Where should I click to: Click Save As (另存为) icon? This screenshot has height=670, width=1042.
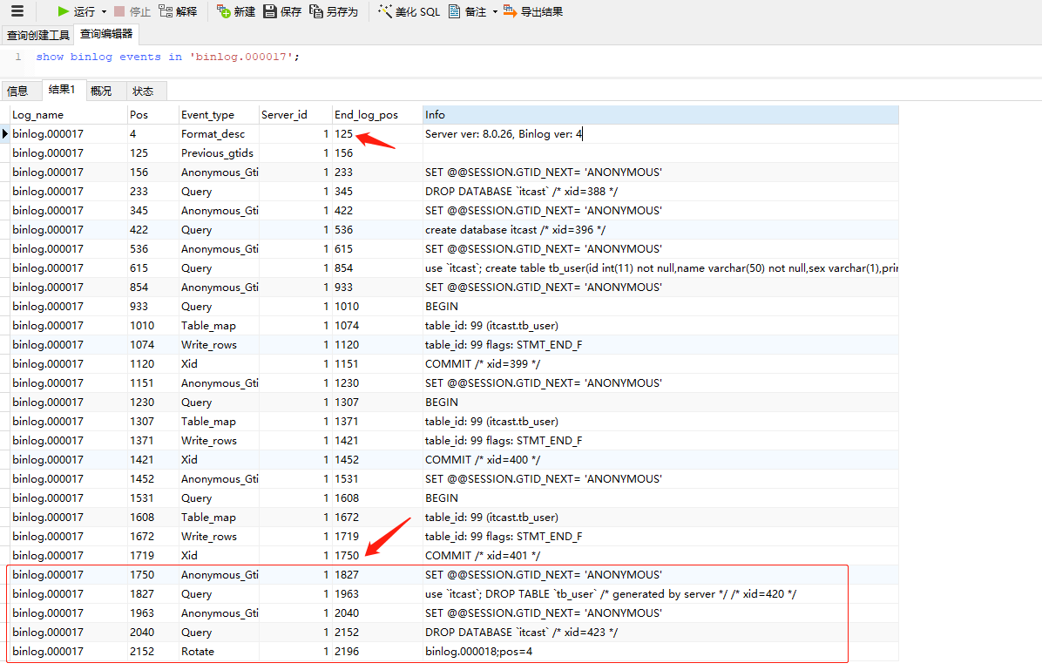[316, 11]
